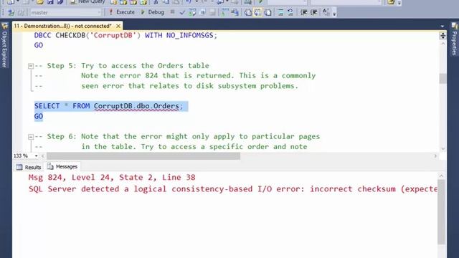Click the 'in the table. Try to access' line

coord(194,146)
